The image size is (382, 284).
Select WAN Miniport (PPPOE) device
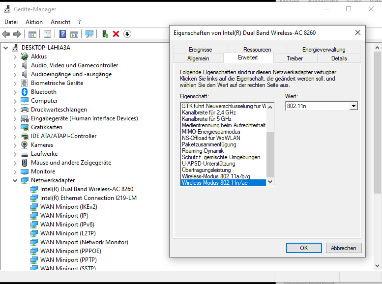[x=71, y=251]
